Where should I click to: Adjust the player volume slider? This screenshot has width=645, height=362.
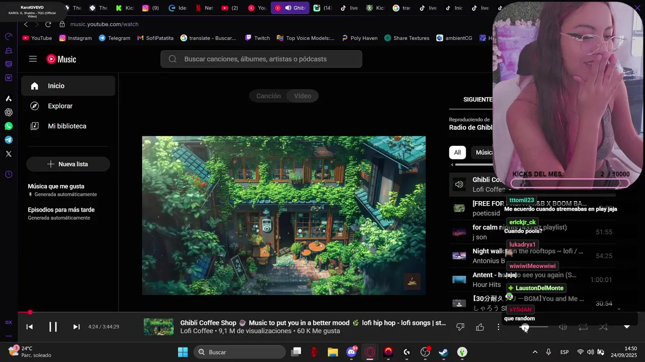pos(534,327)
